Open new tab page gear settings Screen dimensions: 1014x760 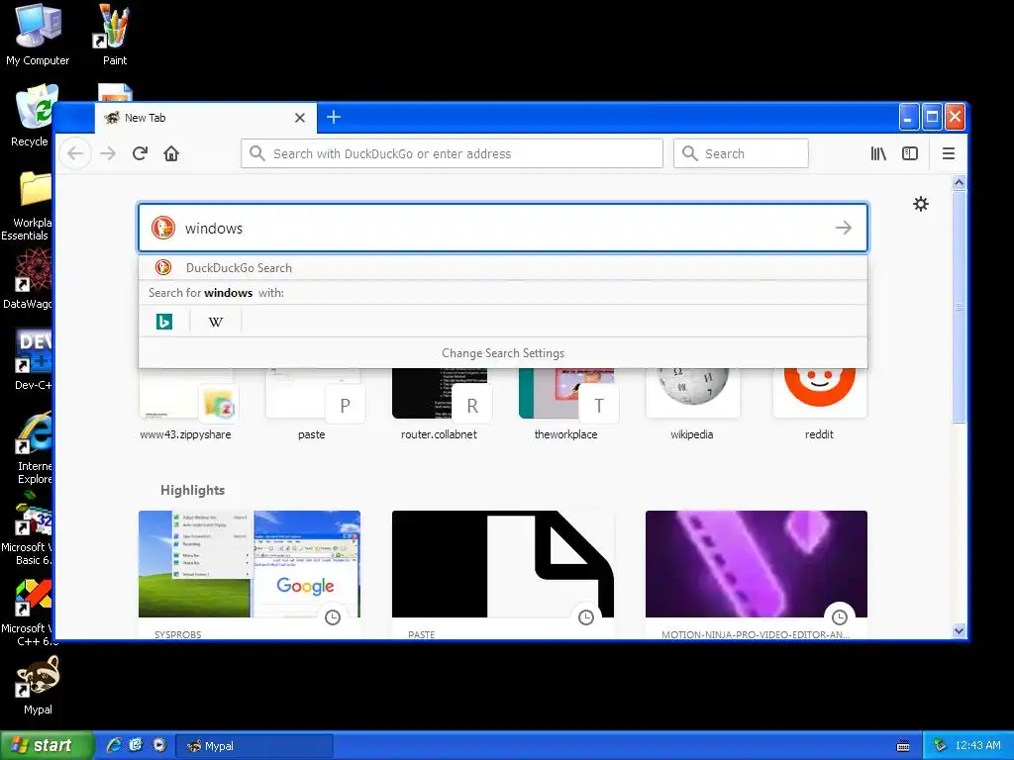coord(920,204)
